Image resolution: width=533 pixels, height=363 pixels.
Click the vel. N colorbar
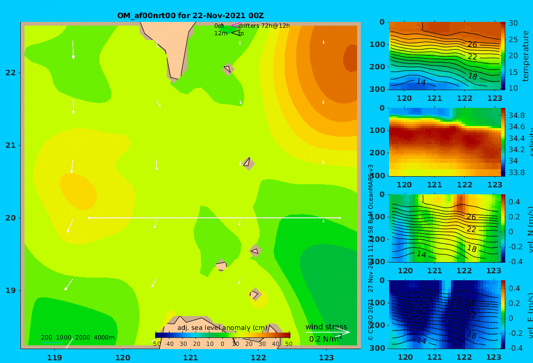pyautogui.click(x=503, y=228)
